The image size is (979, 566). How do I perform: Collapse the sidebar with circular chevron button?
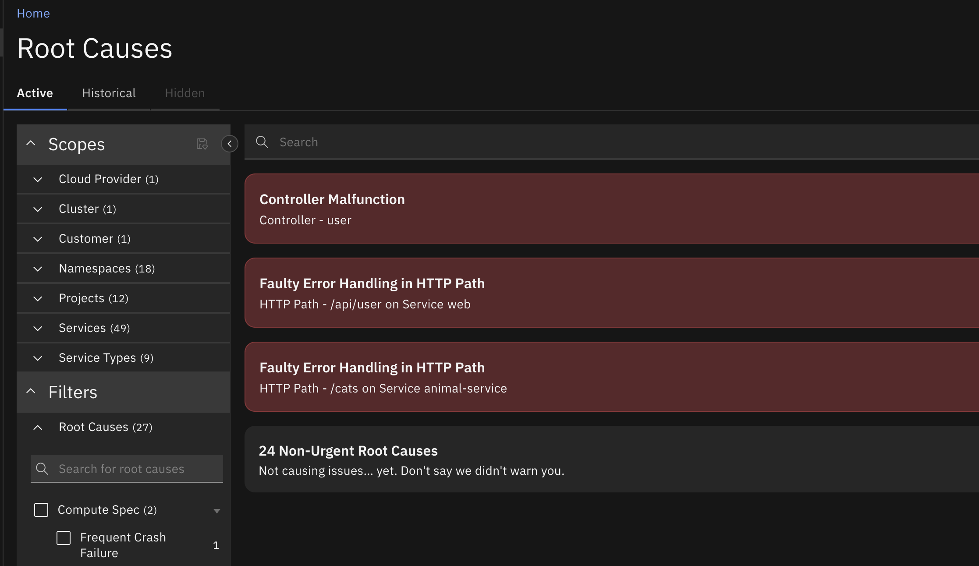pyautogui.click(x=230, y=144)
